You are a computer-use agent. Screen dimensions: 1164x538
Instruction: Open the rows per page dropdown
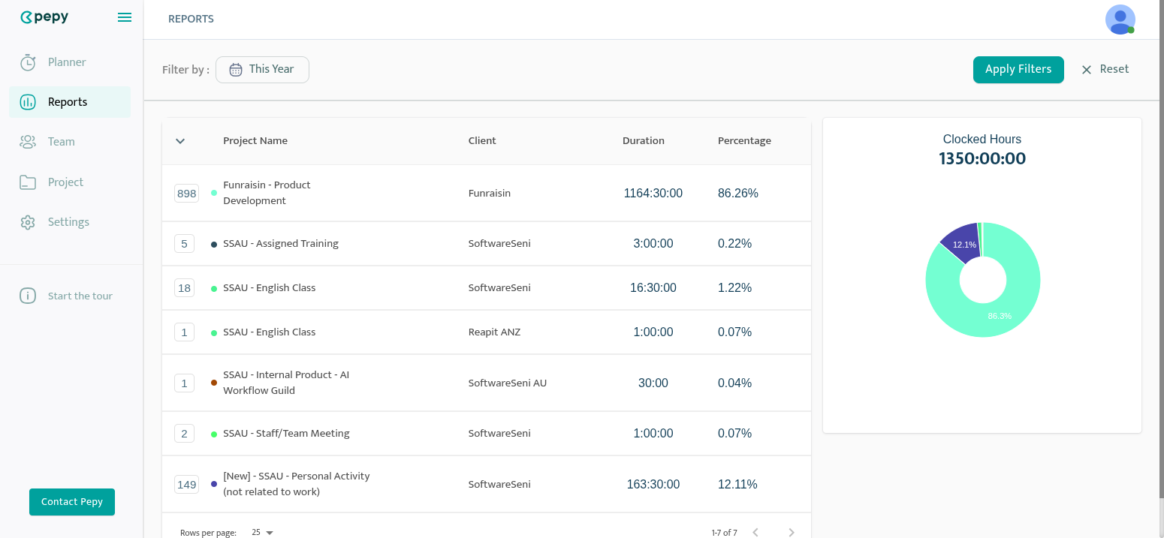(x=263, y=533)
